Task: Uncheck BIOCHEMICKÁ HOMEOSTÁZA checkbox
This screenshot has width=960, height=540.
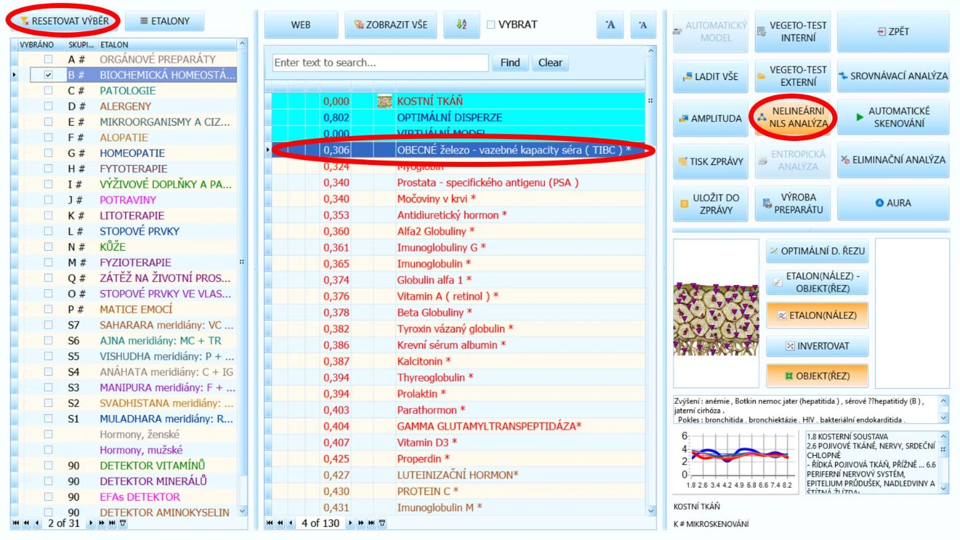Action: 48,75
